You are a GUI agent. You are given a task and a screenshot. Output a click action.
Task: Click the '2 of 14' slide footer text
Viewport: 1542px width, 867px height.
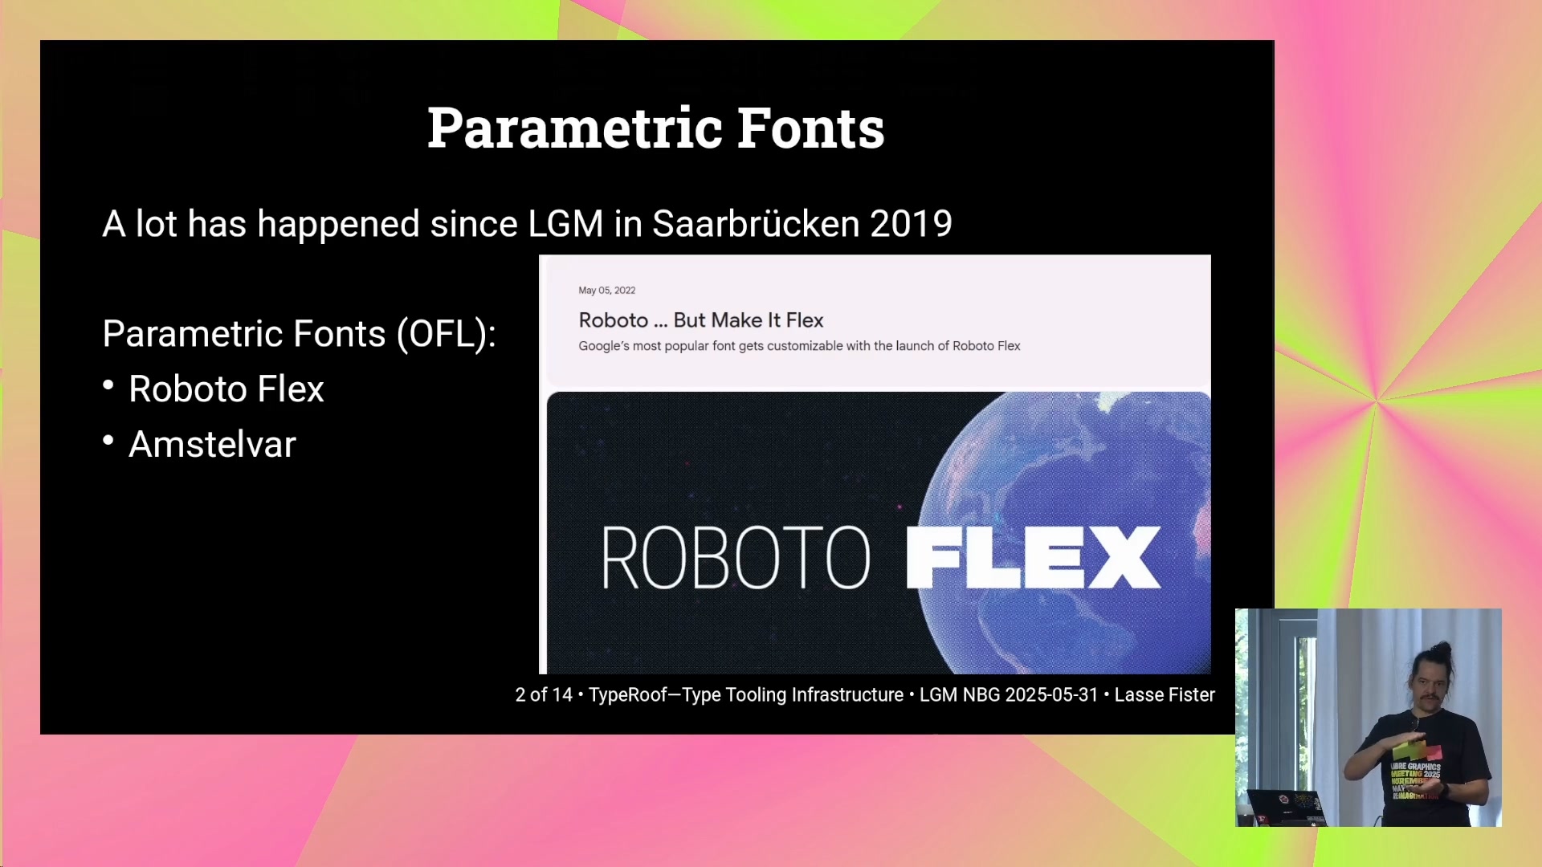click(544, 695)
